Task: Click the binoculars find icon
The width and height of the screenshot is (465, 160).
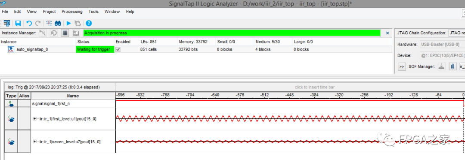Action: point(58,23)
